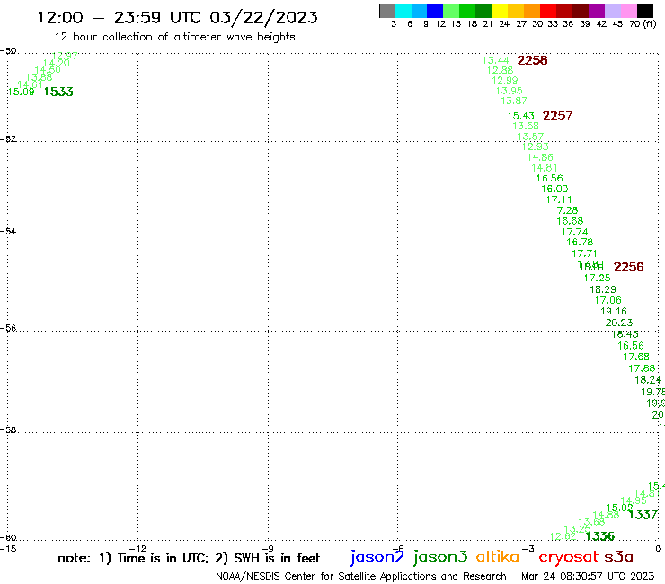
Task: Click the wave height value 12.62
Action: click(x=563, y=537)
